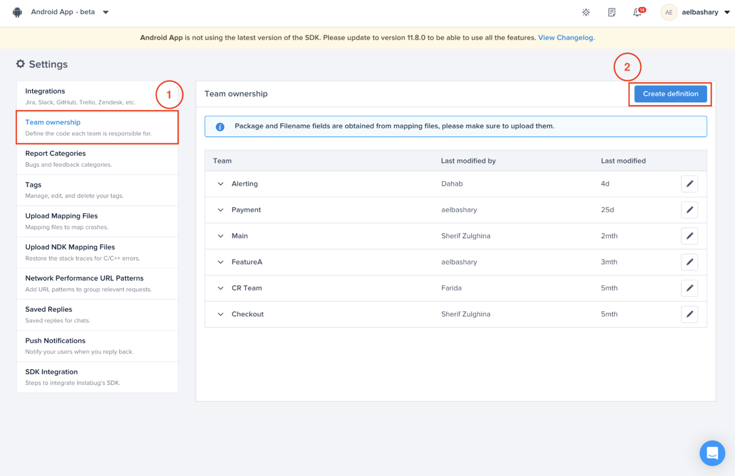735x476 pixels.
Task: Edit the Alerting team definition
Action: click(x=689, y=184)
